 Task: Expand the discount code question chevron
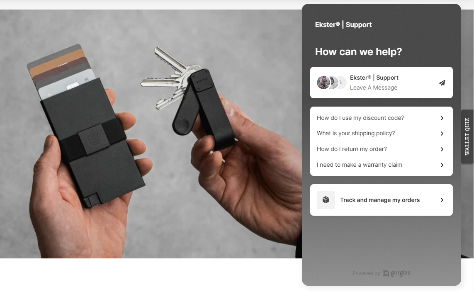coord(442,118)
